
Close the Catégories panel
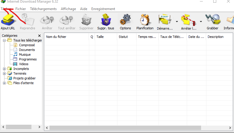[39, 36]
